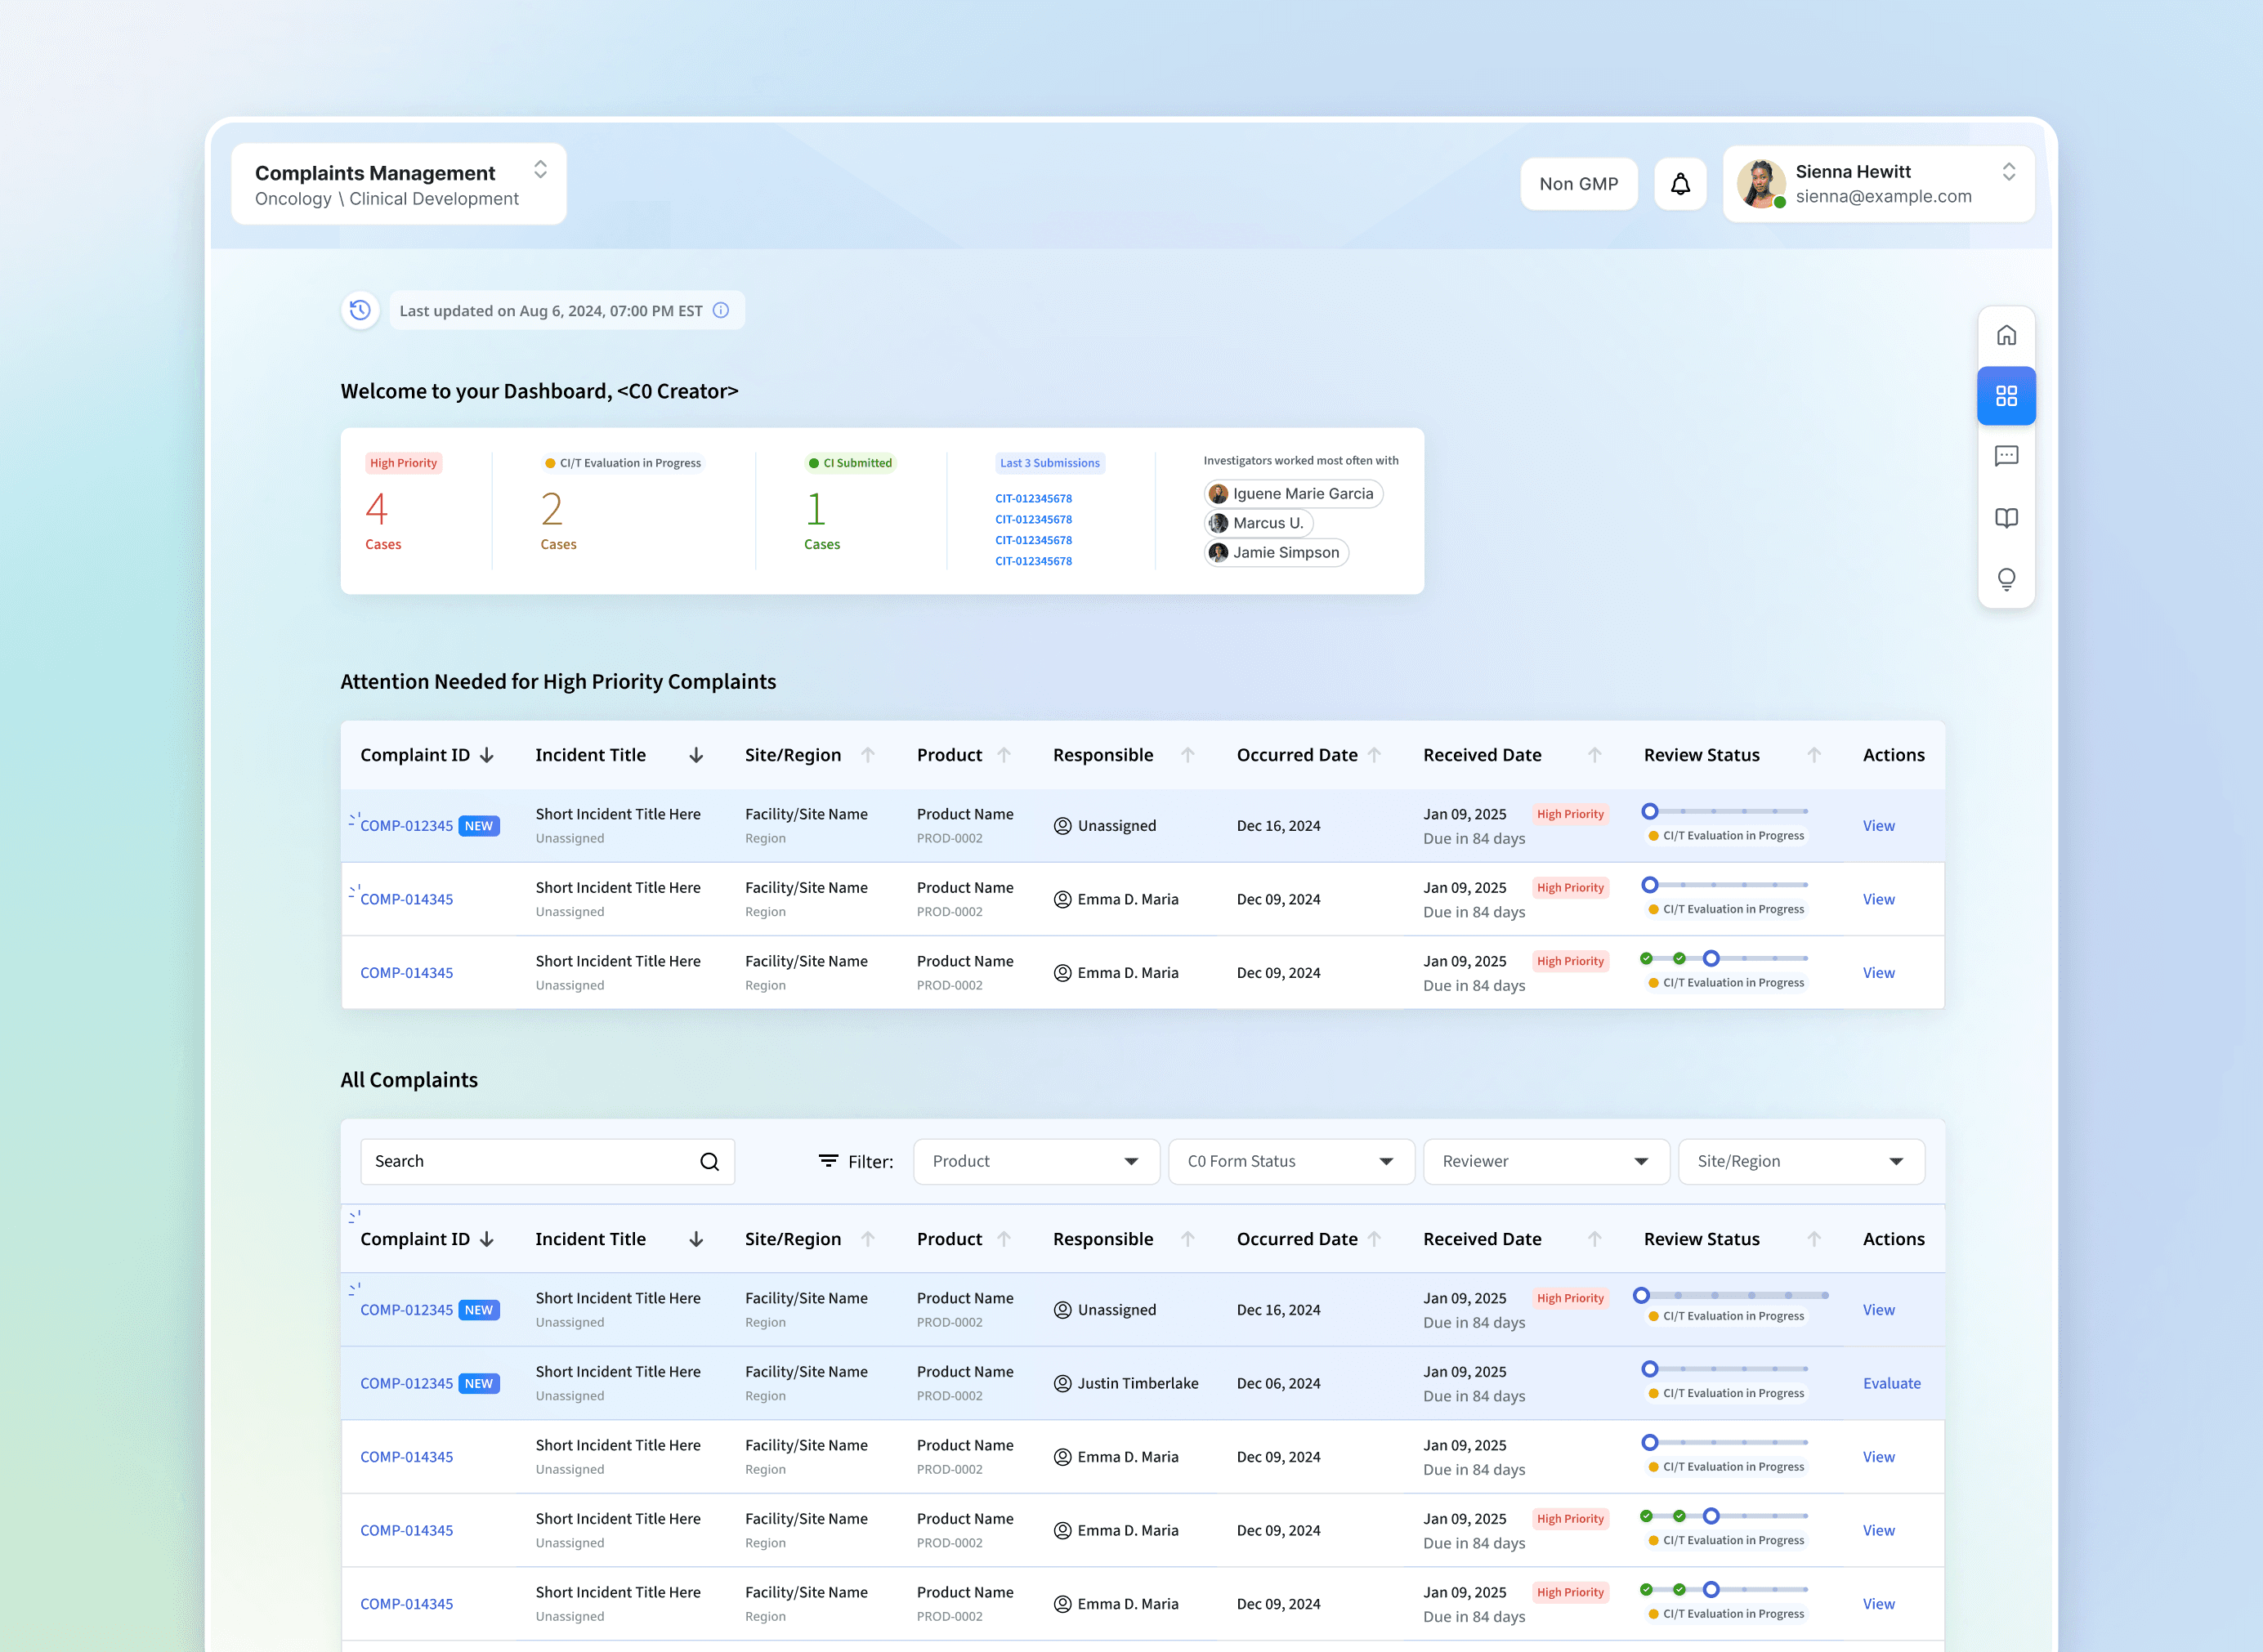
Task: Open the Site/Region filter dropdown
Action: pos(1802,1161)
